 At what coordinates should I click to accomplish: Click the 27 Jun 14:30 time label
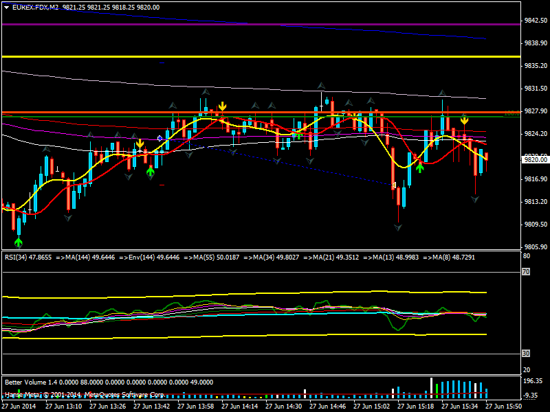pos(285,407)
